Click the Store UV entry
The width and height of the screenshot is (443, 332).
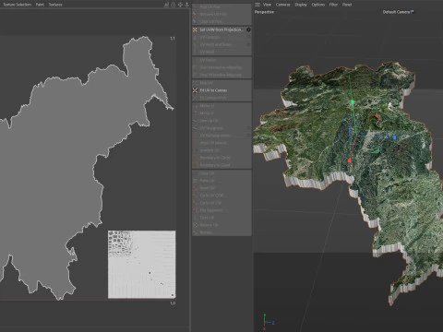tap(221, 218)
